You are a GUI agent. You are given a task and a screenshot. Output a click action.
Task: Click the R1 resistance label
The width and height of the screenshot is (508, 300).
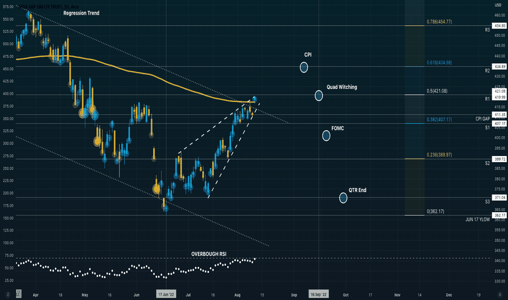487,99
